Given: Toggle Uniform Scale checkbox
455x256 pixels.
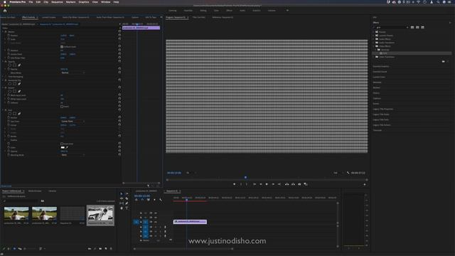Looking at the screenshot, I should coord(62,47).
